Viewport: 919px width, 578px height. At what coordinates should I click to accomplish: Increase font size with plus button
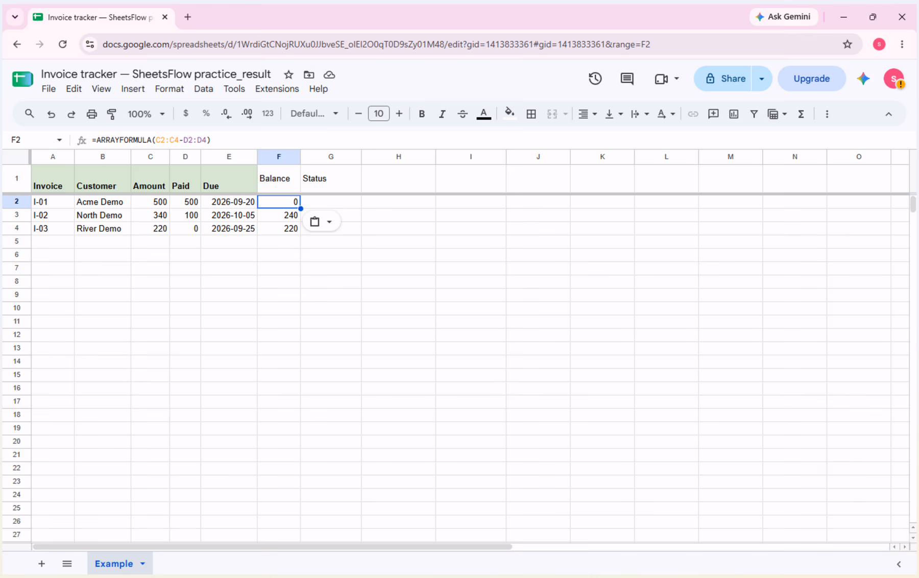[399, 113]
